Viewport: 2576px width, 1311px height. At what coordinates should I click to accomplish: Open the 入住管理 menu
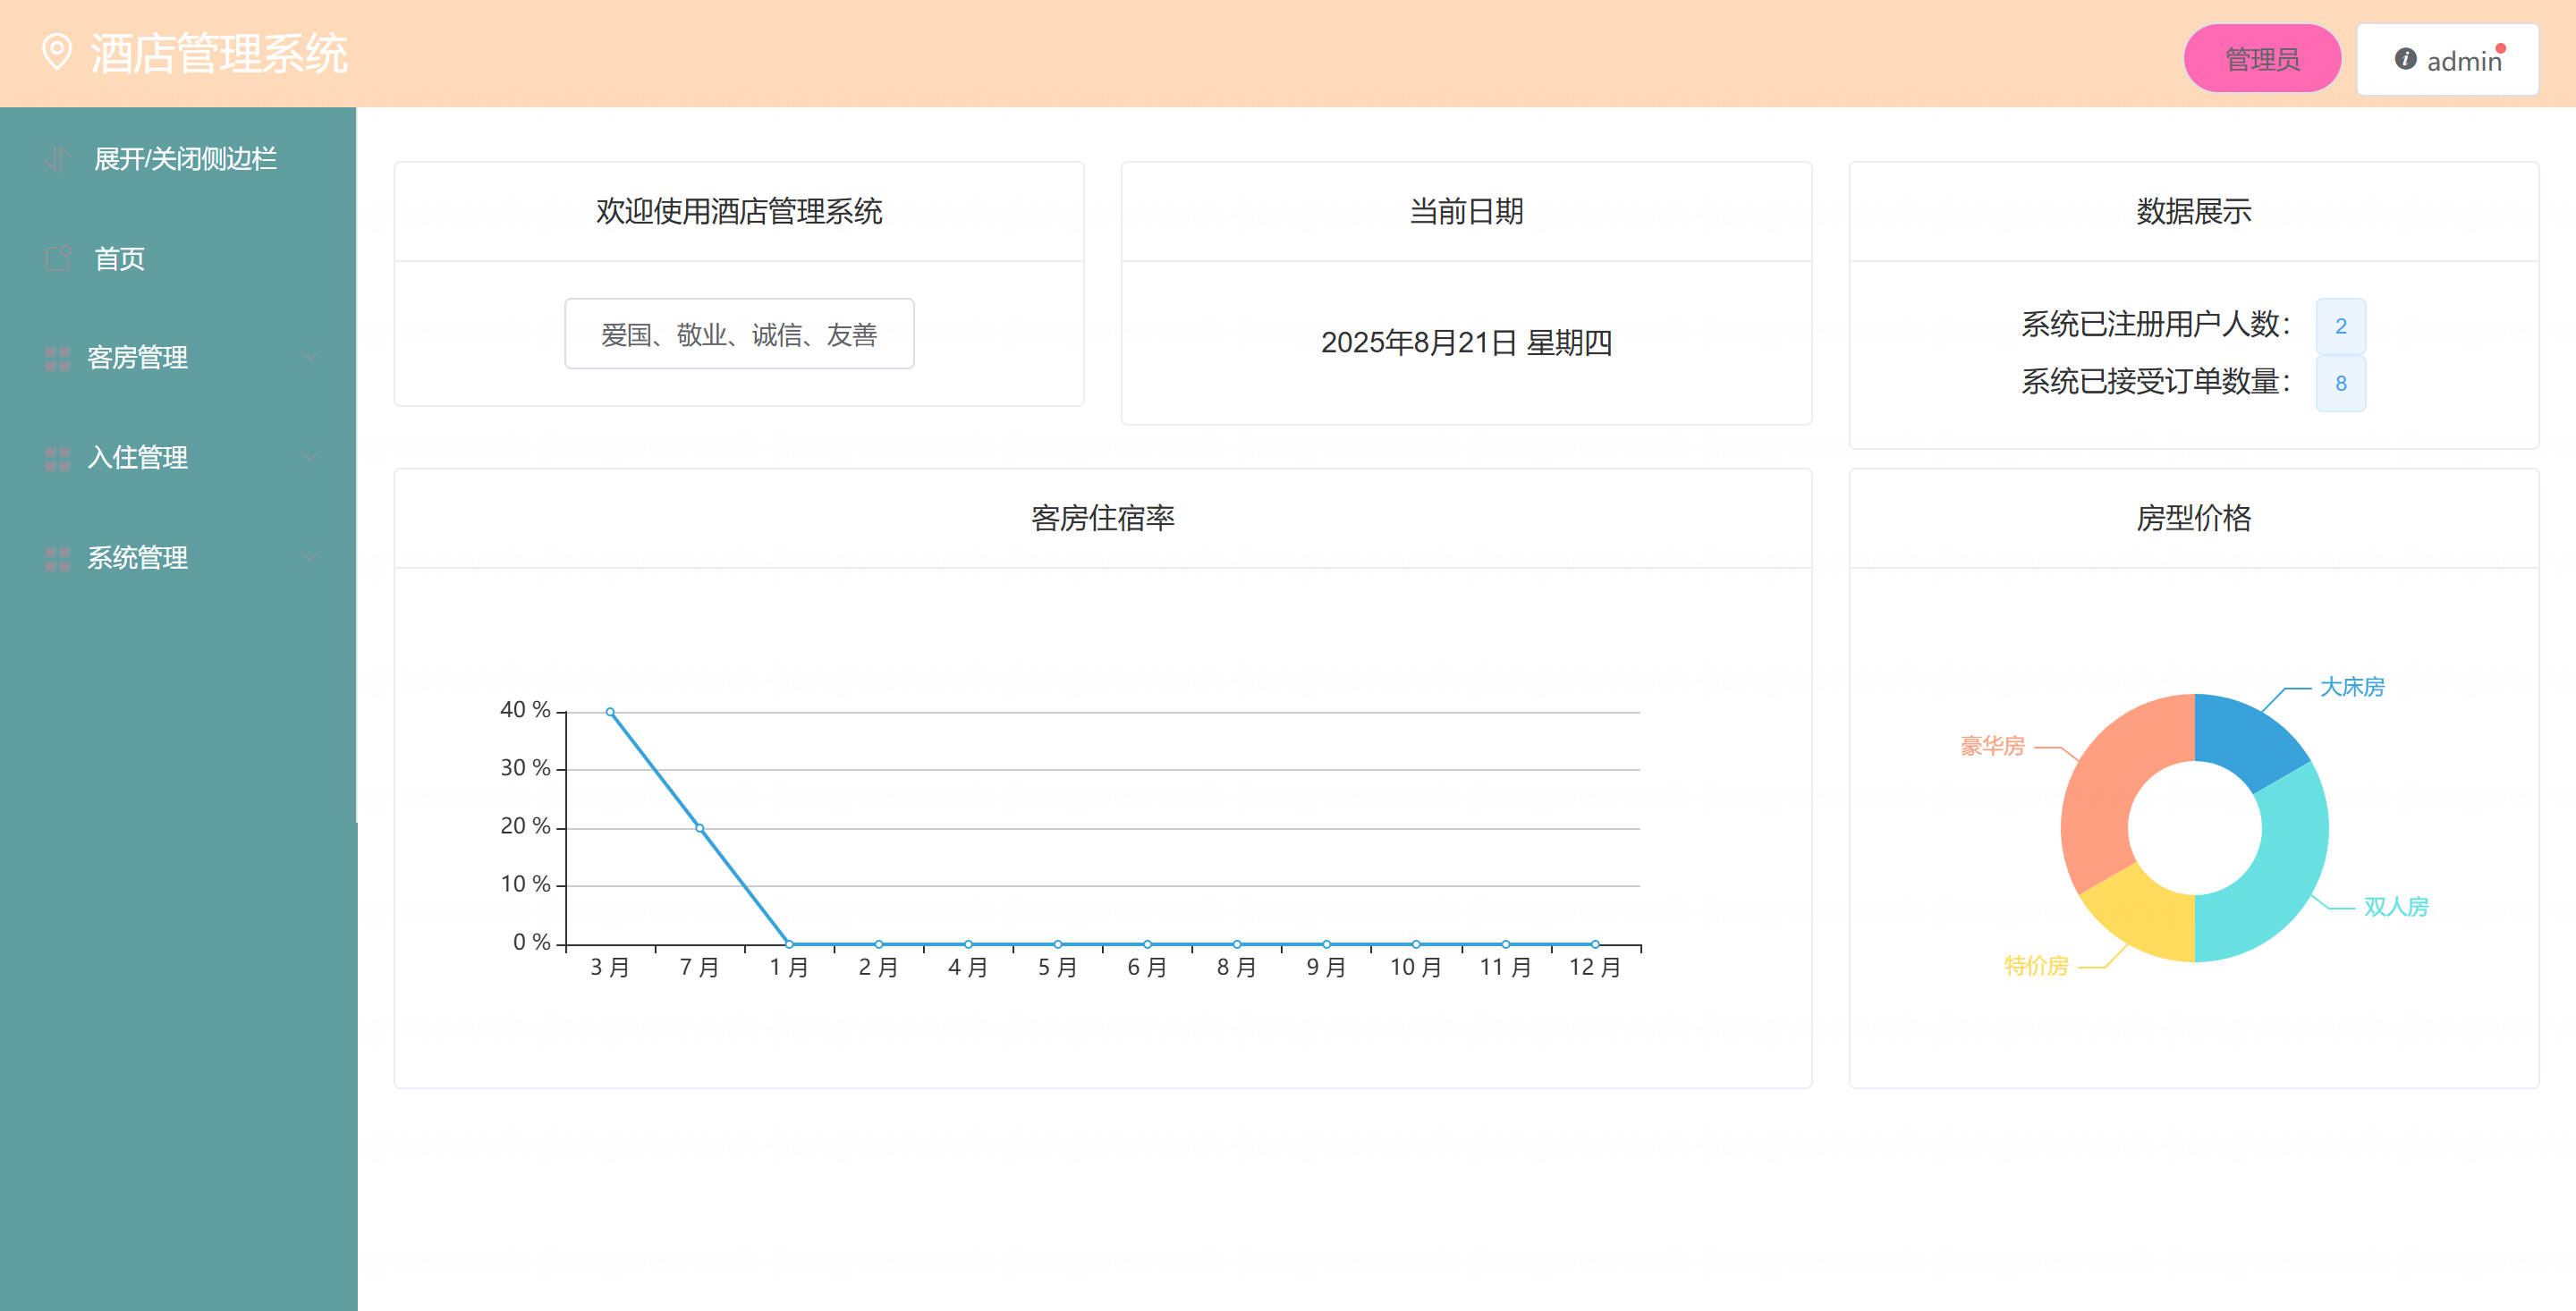[x=178, y=458]
